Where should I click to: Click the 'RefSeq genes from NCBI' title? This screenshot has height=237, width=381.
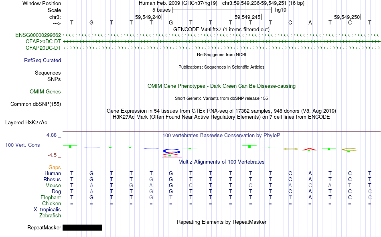(222, 55)
